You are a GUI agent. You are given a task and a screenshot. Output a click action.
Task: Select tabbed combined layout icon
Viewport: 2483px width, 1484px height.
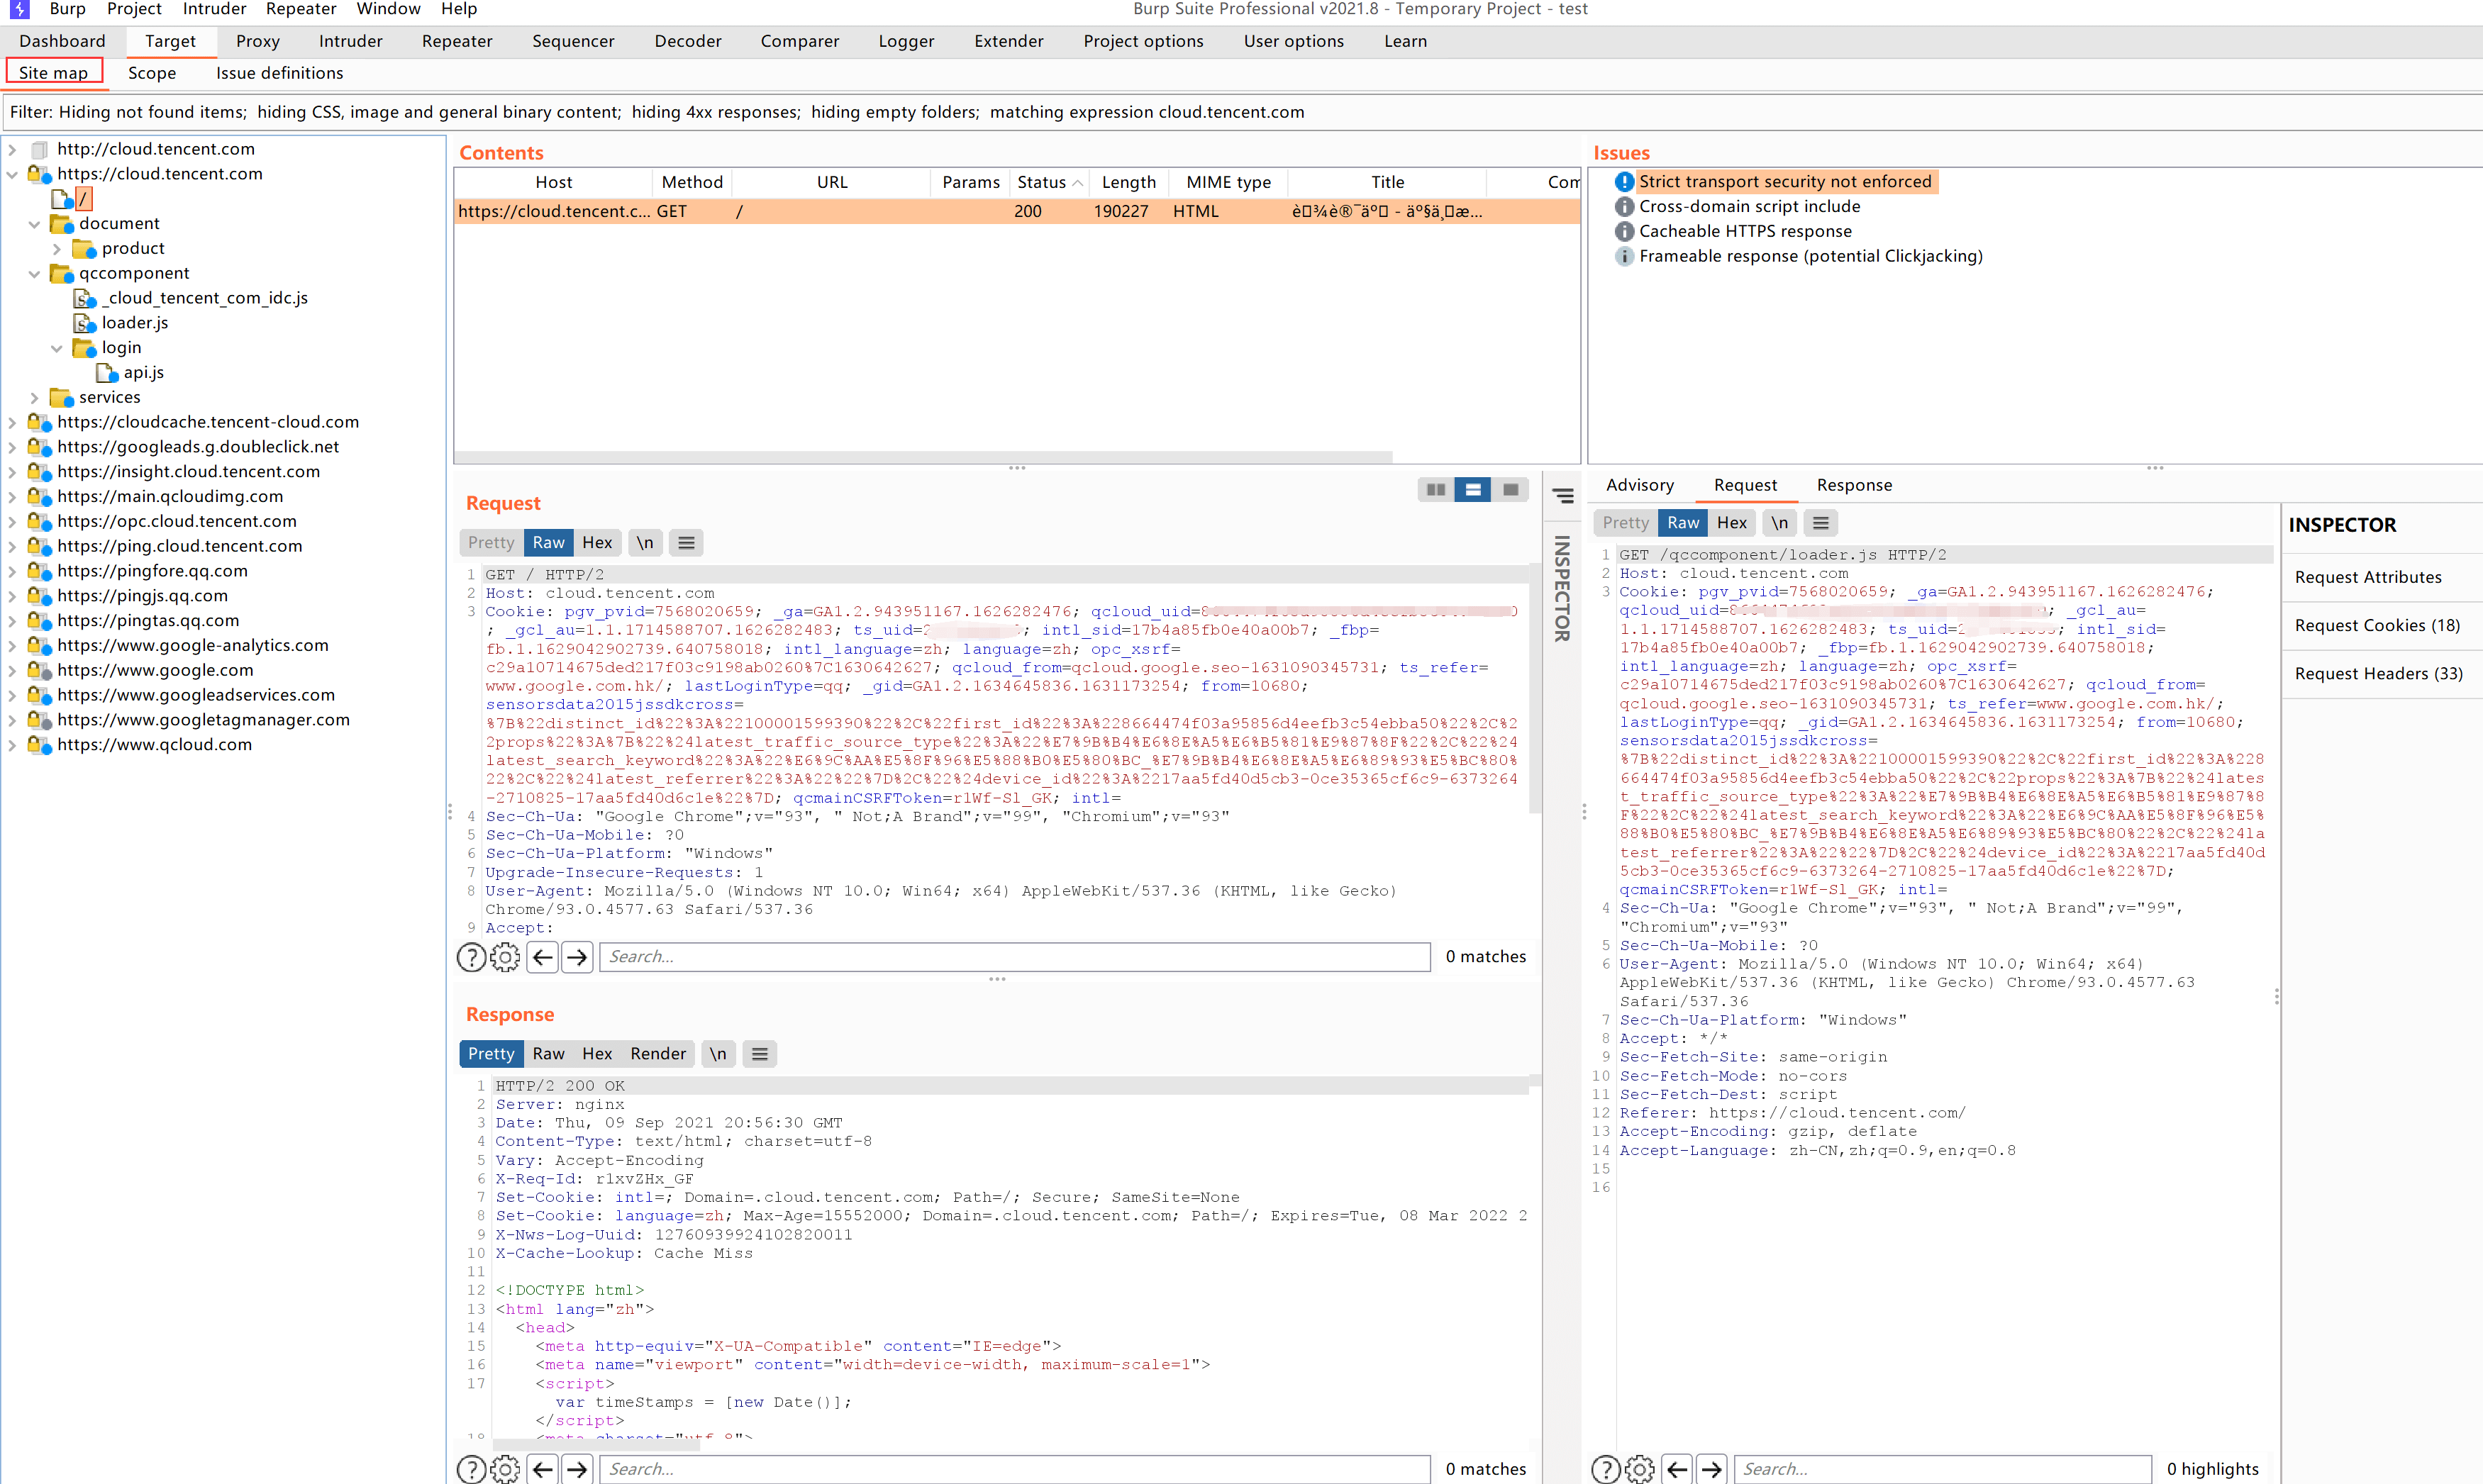pos(1510,490)
